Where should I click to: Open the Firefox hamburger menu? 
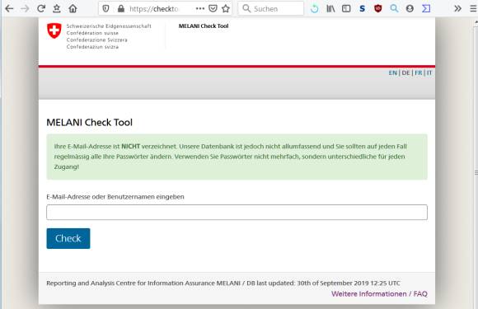click(473, 8)
